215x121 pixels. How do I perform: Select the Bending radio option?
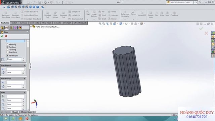[x=7, y=44]
